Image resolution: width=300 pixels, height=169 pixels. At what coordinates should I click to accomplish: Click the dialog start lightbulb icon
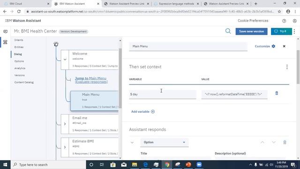(x=56, y=44)
